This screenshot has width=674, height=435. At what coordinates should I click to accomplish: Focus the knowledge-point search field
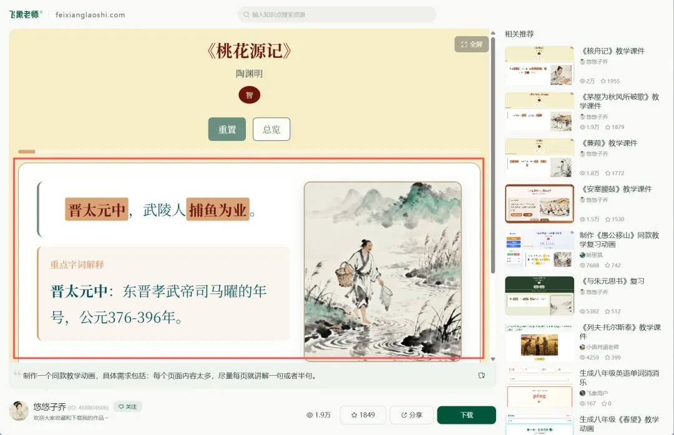pos(336,14)
